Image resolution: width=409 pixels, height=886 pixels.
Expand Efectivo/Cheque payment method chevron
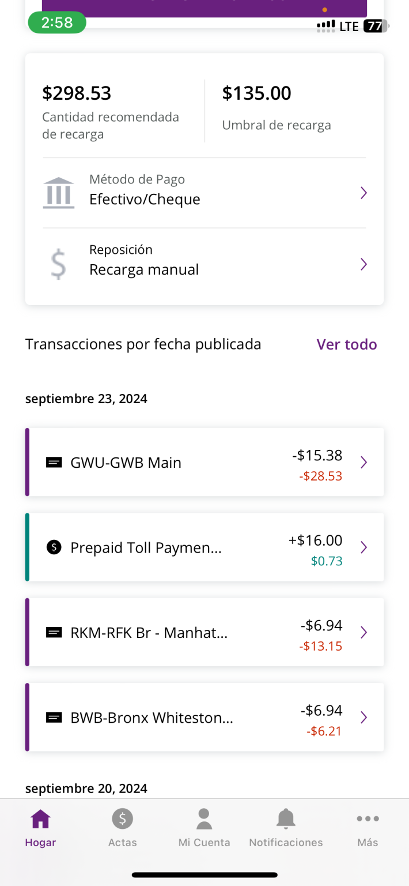(x=363, y=193)
